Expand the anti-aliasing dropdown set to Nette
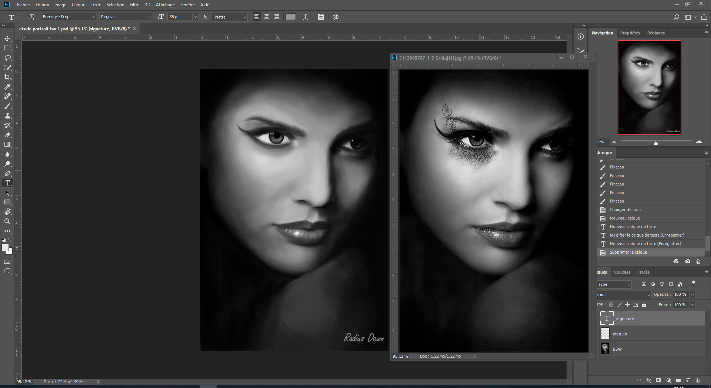Image resolution: width=711 pixels, height=388 pixels. [x=230, y=17]
